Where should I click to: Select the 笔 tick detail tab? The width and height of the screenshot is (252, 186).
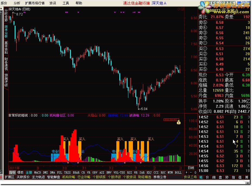(201, 177)
